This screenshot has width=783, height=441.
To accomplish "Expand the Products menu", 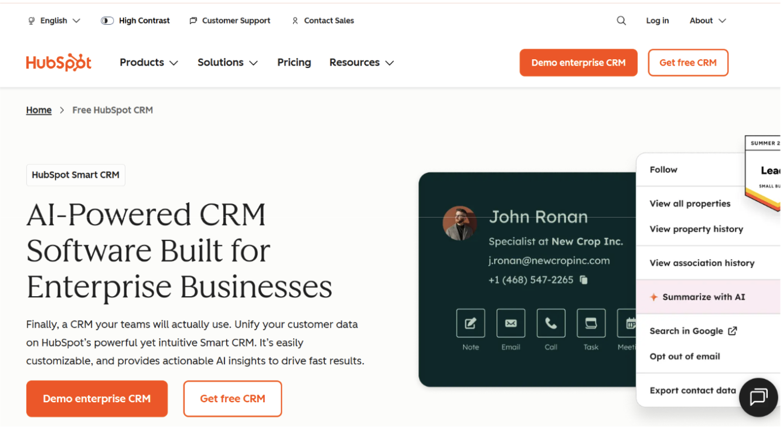I will (149, 63).
